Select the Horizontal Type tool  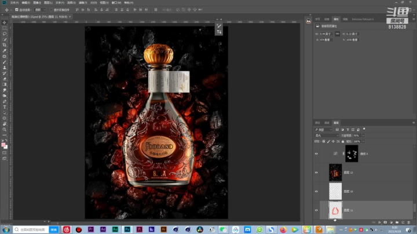(5, 107)
